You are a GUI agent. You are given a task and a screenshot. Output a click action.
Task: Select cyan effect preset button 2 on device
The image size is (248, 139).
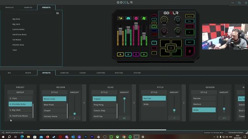point(154,19)
